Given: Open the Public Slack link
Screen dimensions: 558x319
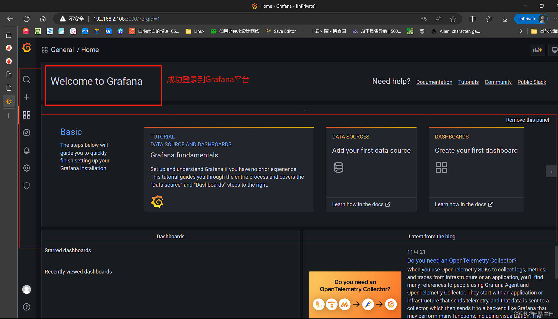Looking at the screenshot, I should point(532,82).
